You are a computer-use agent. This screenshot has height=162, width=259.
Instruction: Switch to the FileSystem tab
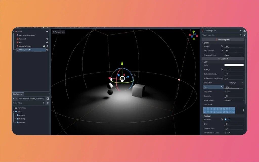(18, 94)
